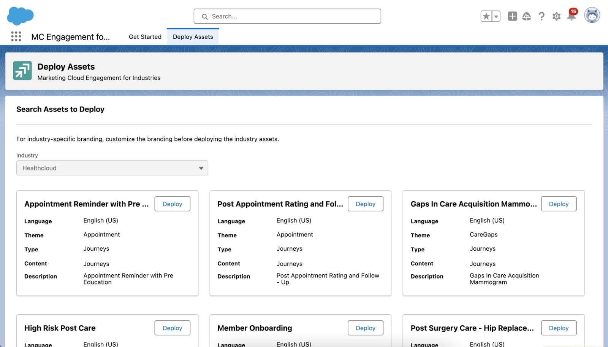608x347 pixels.
Task: Click the 'MC Engagement fo...' app name
Action: (x=71, y=37)
